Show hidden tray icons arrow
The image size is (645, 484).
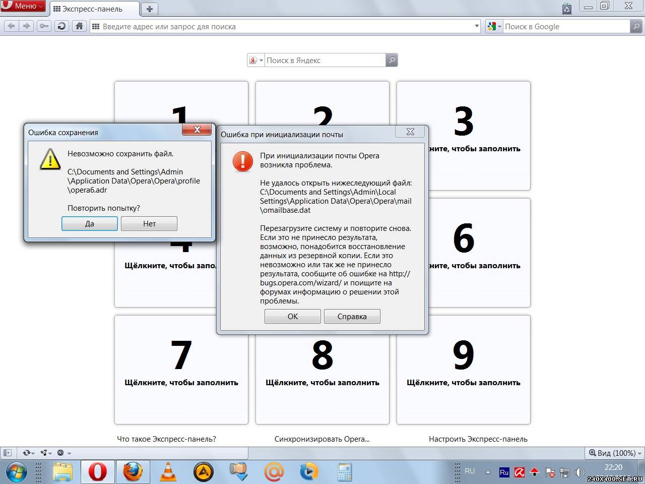click(x=488, y=472)
